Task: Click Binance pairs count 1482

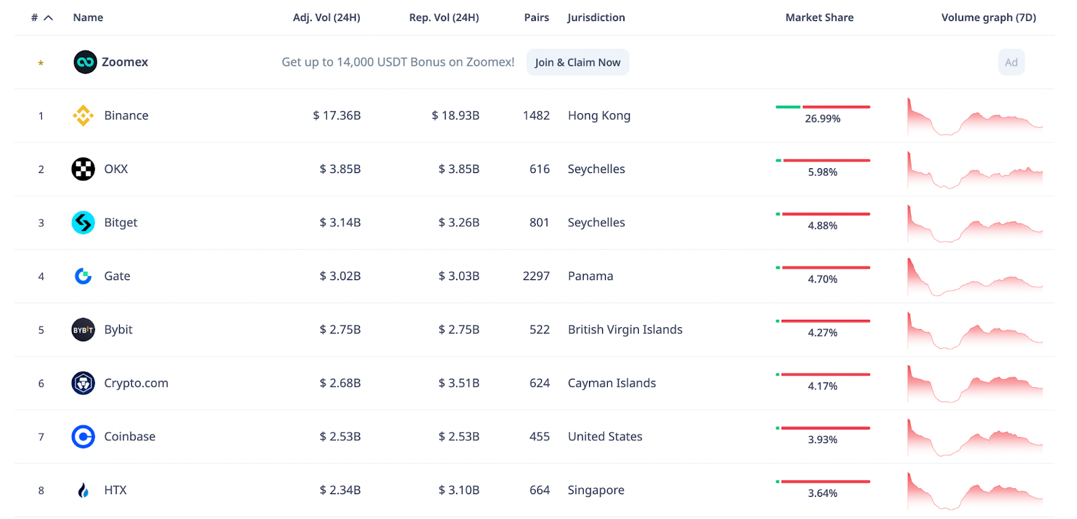Action: click(536, 116)
